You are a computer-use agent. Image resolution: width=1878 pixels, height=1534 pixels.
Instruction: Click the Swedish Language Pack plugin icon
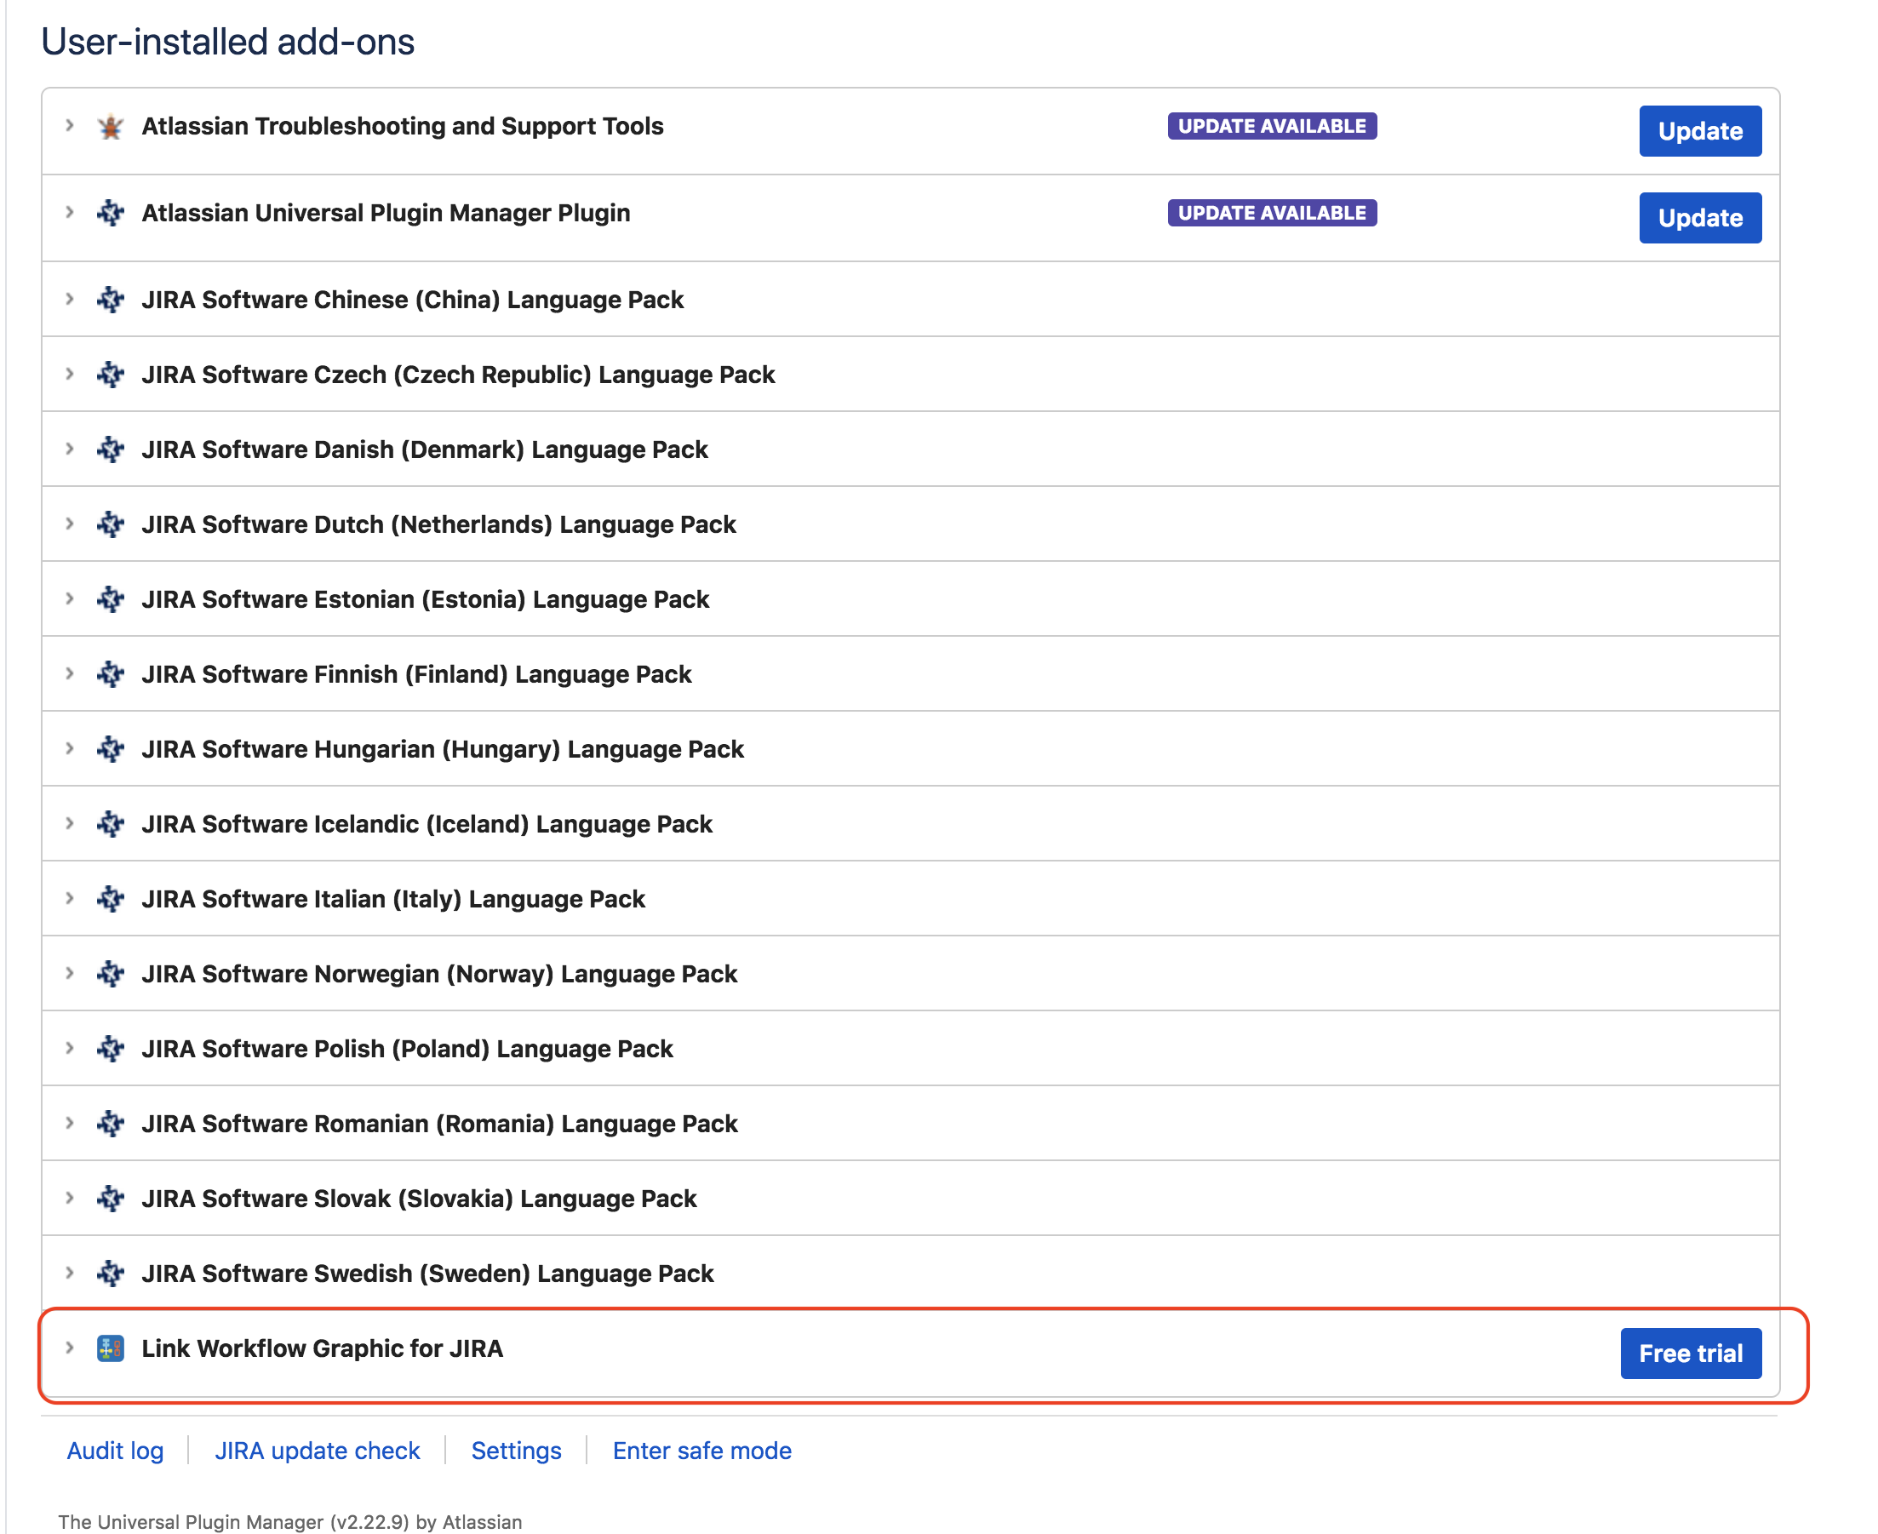[x=111, y=1274]
